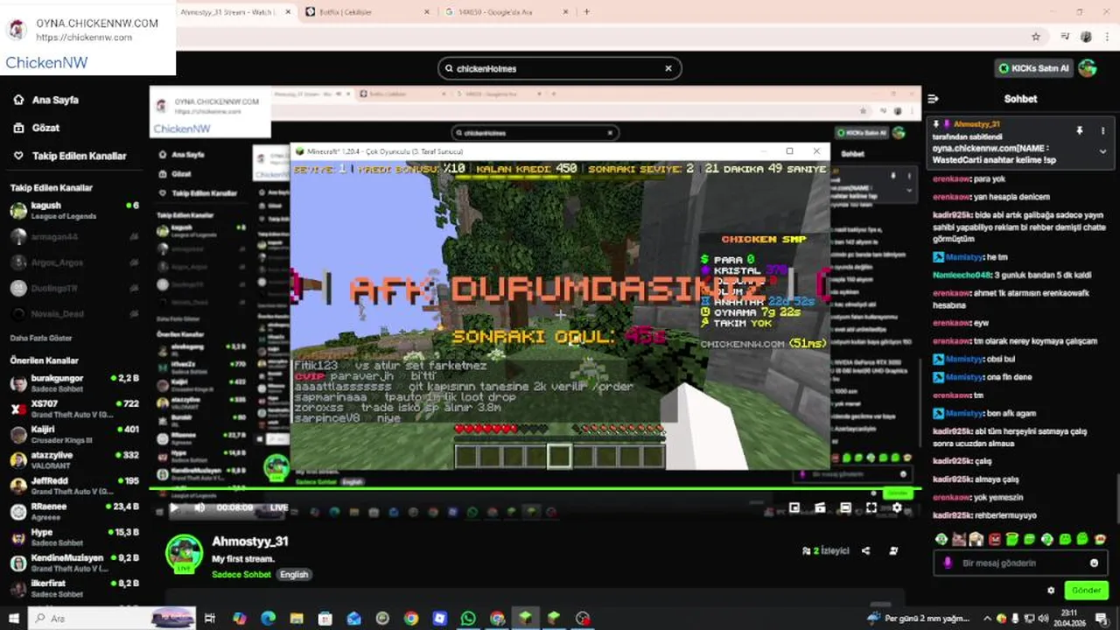Click the Gönder send button
The width and height of the screenshot is (1120, 630).
tap(1086, 591)
